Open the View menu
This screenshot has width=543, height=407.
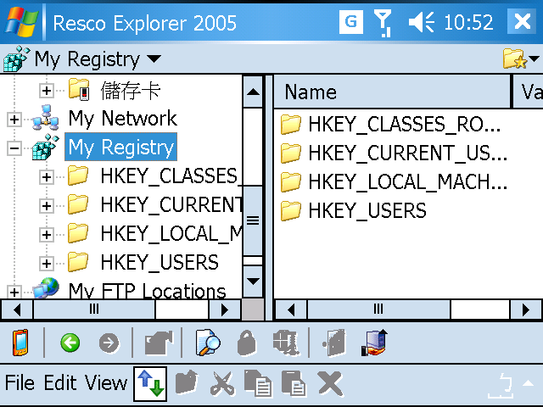106,382
